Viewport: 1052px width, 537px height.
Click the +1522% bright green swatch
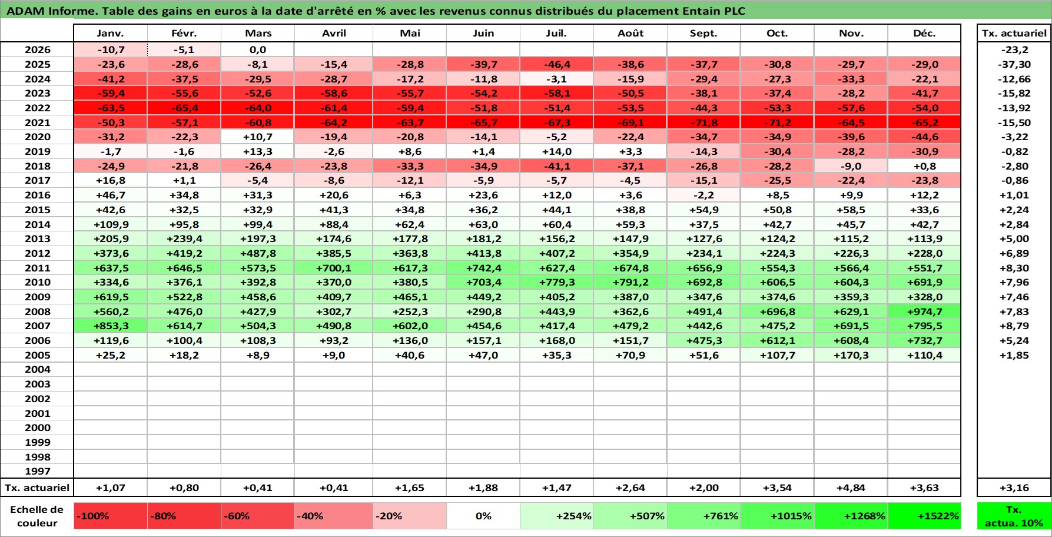pyautogui.click(x=924, y=516)
